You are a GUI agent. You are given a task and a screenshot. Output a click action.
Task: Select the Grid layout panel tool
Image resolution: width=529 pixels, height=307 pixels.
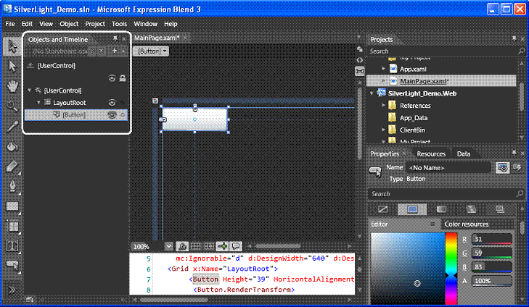tap(12, 226)
